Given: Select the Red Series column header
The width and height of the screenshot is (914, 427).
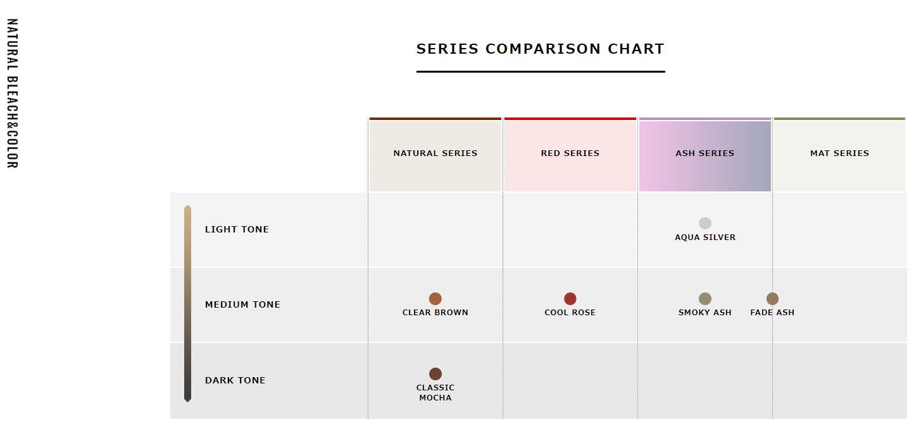Looking at the screenshot, I should coord(570,153).
